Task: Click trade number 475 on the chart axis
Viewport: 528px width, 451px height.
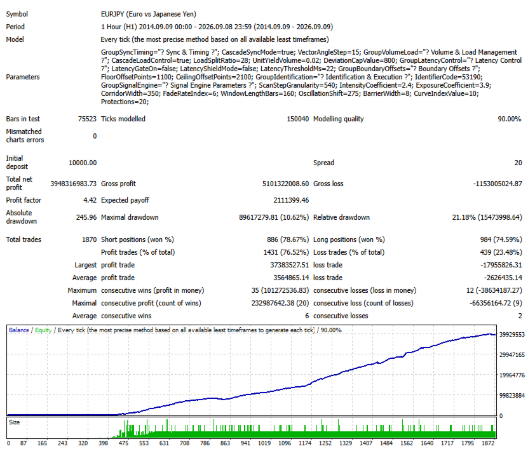Action: coord(123,443)
